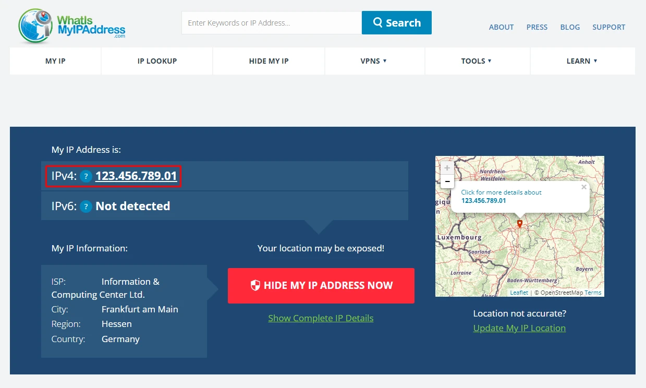The height and width of the screenshot is (388, 646).
Task: Go to HIDE MY IP menu item
Action: click(x=269, y=61)
